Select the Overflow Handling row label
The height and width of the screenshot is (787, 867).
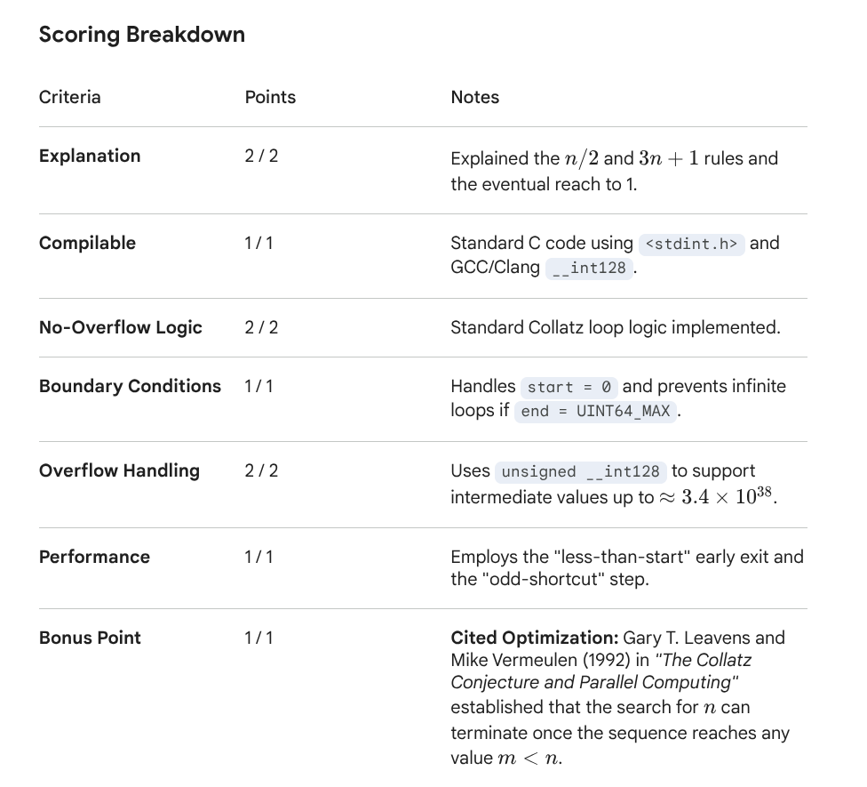[119, 470]
